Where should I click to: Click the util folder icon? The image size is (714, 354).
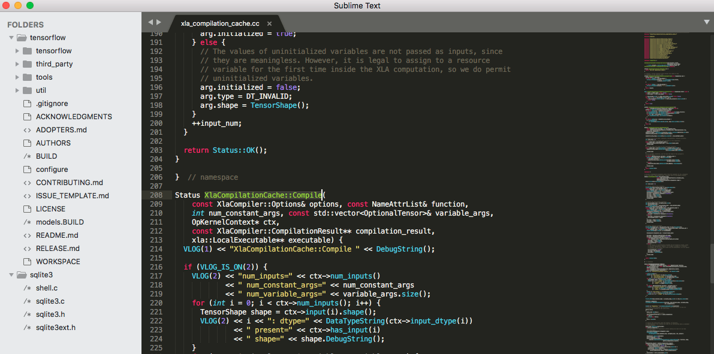tap(28, 90)
